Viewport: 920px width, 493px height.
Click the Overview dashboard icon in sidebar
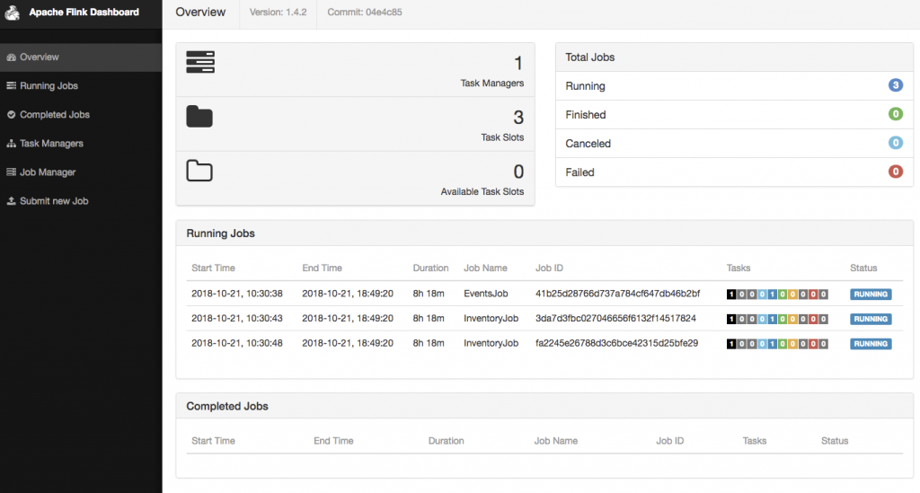(11, 57)
